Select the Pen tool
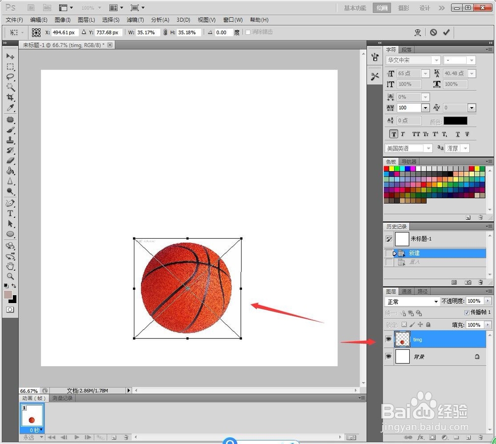Viewport: 496px width, 444px height. click(x=10, y=203)
